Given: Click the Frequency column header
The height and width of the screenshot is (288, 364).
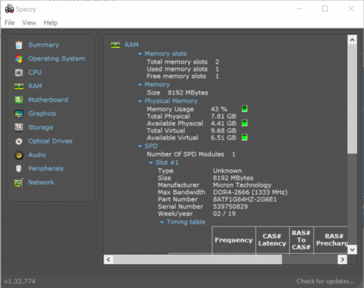Looking at the screenshot, I should pyautogui.click(x=234, y=240).
